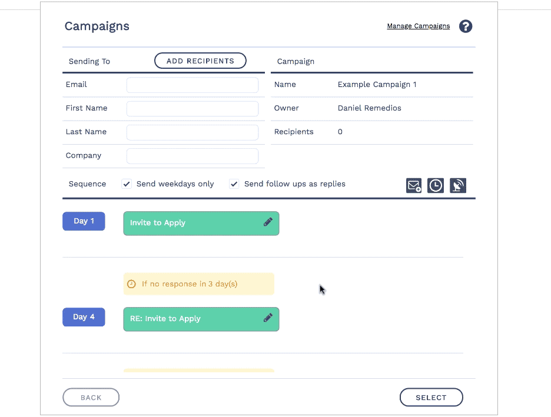Select the Day 1 label badge

[84, 221]
